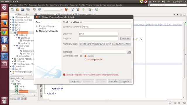The image size is (187, 105).
Task: Open dropdown arrow next to Run button
Action: click(86, 9)
